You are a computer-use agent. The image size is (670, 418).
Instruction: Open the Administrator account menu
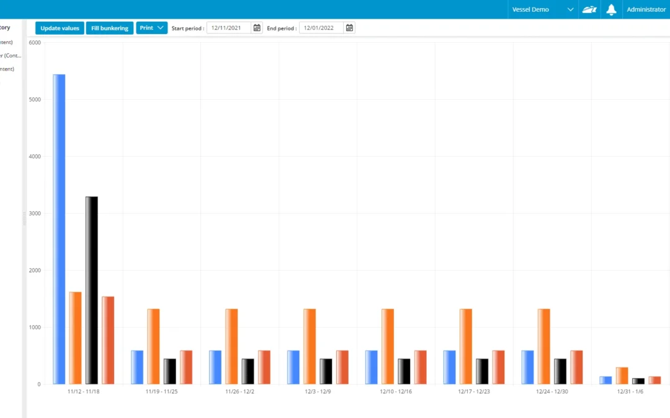[646, 9]
